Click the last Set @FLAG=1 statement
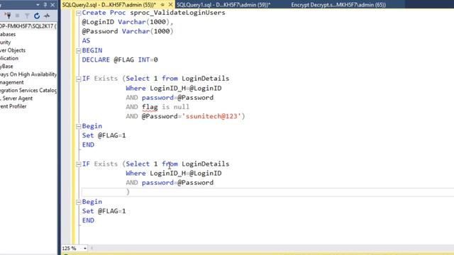This screenshot has height=255, width=454. coord(104,211)
